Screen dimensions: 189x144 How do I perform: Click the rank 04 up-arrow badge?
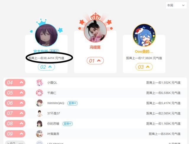(15, 83)
